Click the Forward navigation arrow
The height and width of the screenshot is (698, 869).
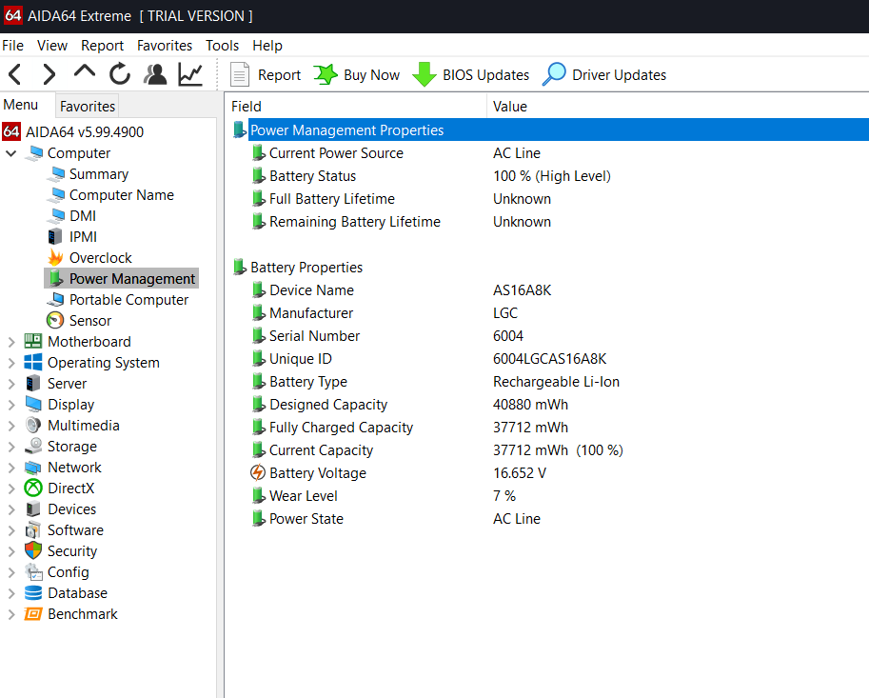[49, 74]
